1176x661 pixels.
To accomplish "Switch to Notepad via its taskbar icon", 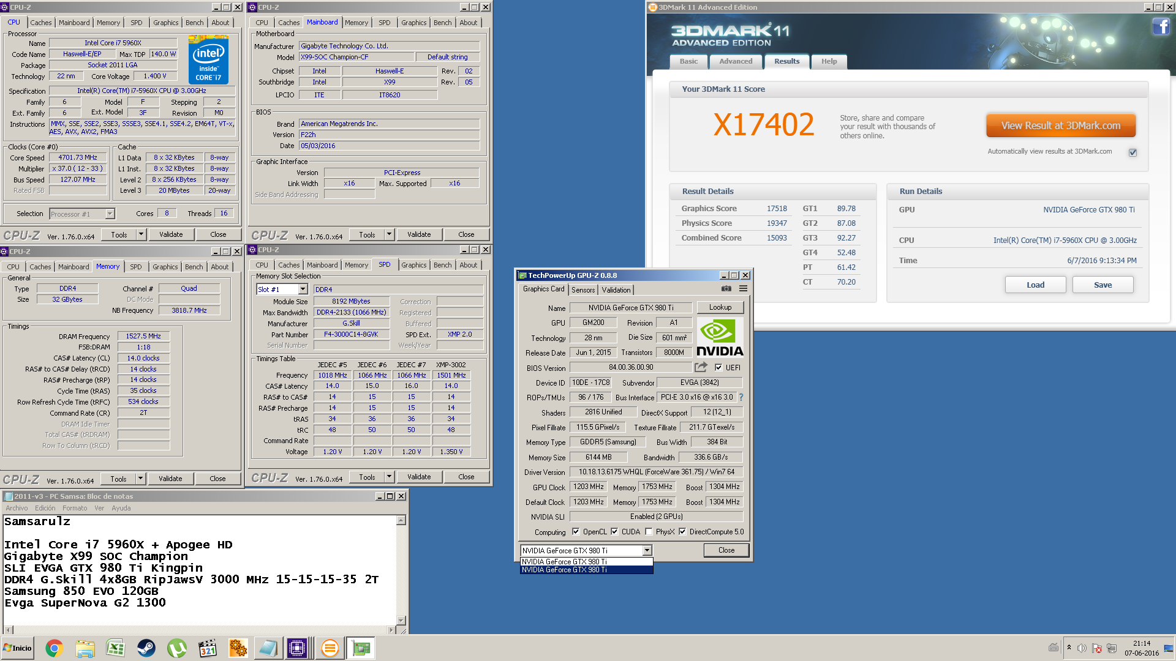I will pos(268,648).
